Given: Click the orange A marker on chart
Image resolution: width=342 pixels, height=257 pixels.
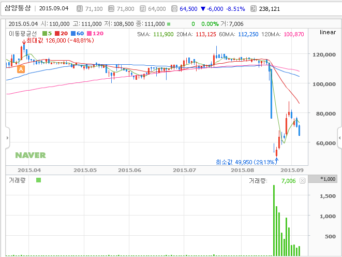Looking at the screenshot, I should pyautogui.click(x=21, y=69).
